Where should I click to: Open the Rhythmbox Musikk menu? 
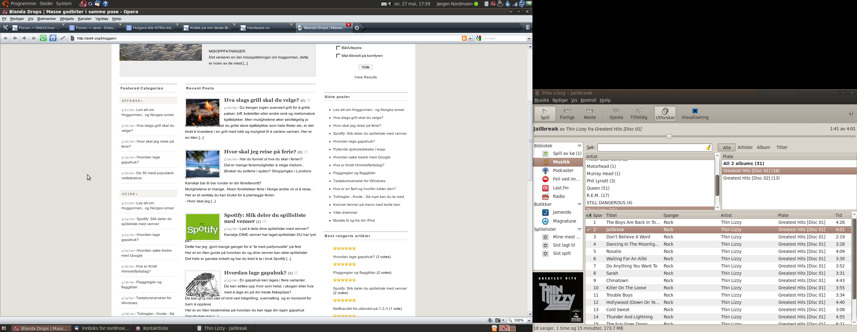coord(542,101)
